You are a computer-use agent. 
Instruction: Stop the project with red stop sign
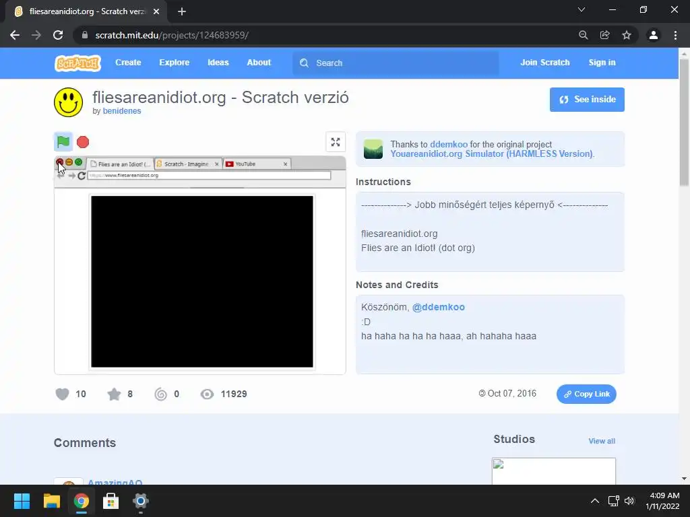click(x=83, y=142)
